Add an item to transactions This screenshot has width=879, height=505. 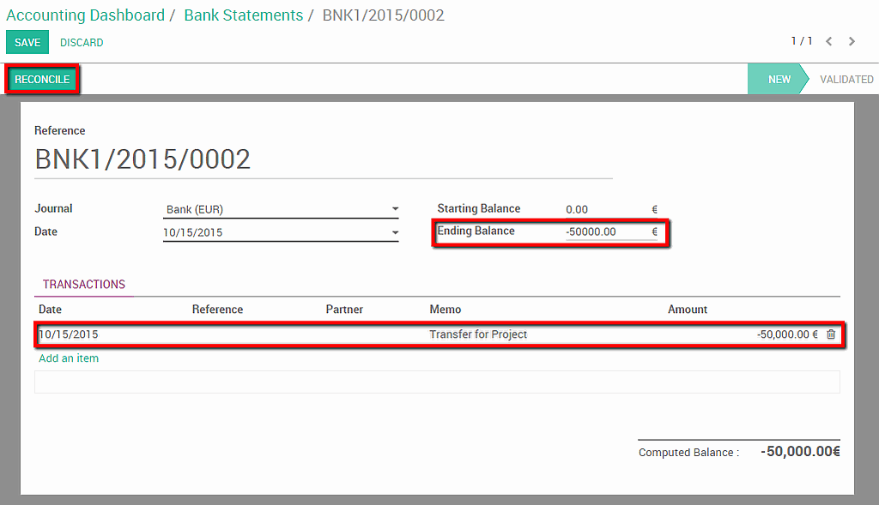pos(69,358)
